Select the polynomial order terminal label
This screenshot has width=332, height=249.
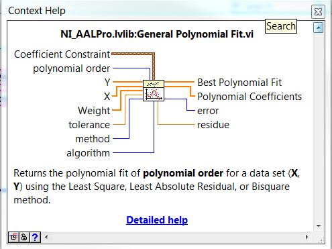[x=72, y=68]
